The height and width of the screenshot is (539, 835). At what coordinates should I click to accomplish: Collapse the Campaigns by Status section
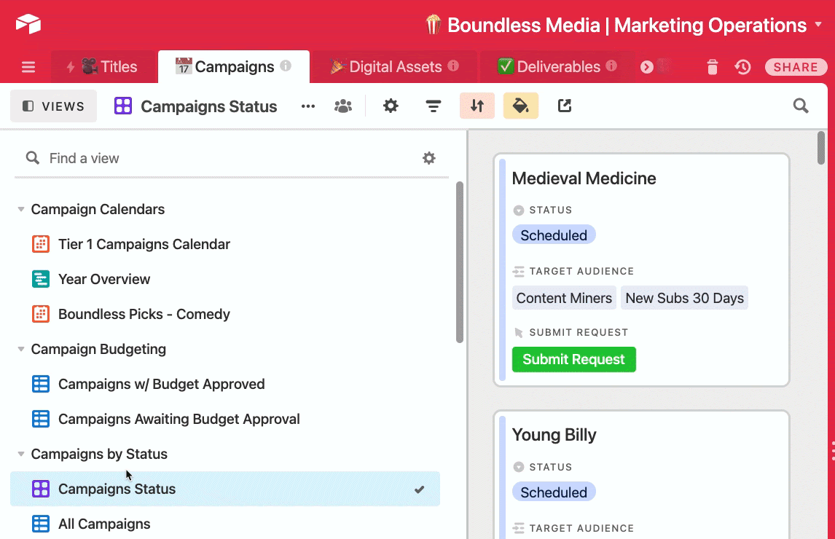pyautogui.click(x=20, y=455)
